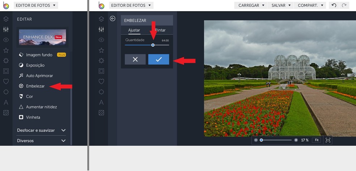Switch to the Ajustar tab

tap(134, 30)
